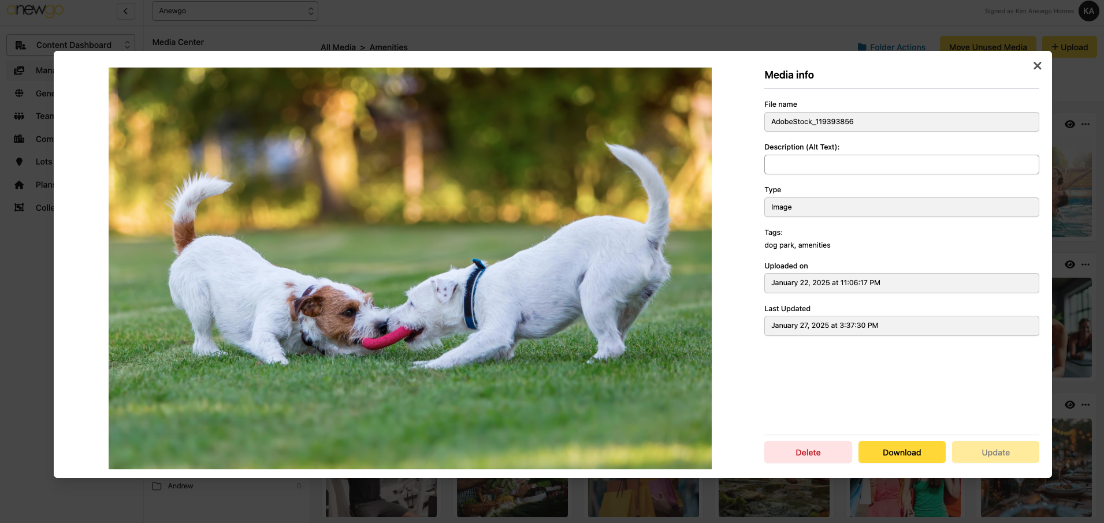This screenshot has width=1104, height=523.
Task: Collapse the sidebar with the chevron button
Action: [x=125, y=11]
